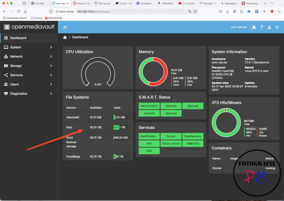Toggle the hamburger navigation menu
The image size is (284, 201).
65,27
